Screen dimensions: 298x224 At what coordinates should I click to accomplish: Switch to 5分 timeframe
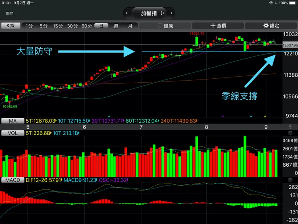coord(43,26)
